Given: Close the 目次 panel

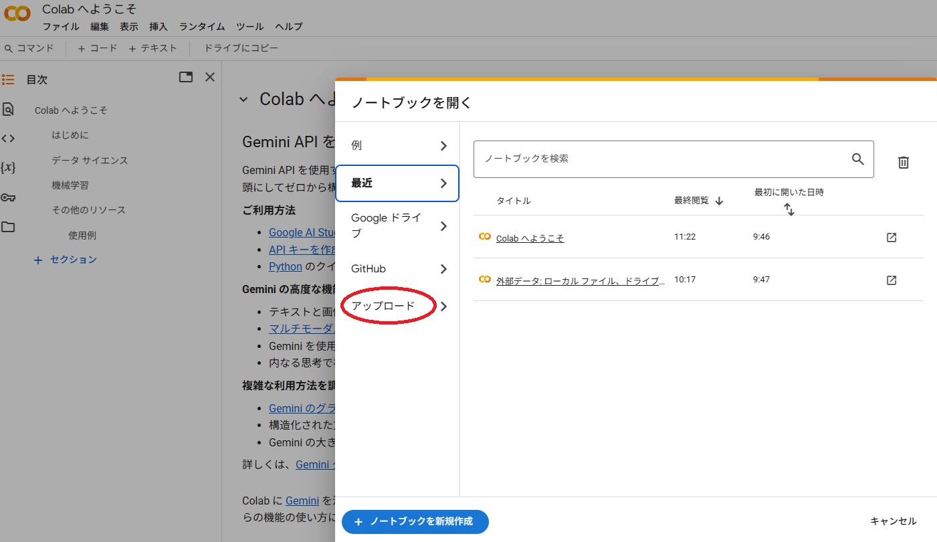Looking at the screenshot, I should coord(210,77).
